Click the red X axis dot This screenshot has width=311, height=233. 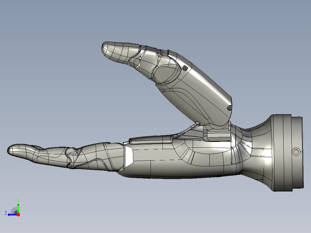(x=18, y=215)
